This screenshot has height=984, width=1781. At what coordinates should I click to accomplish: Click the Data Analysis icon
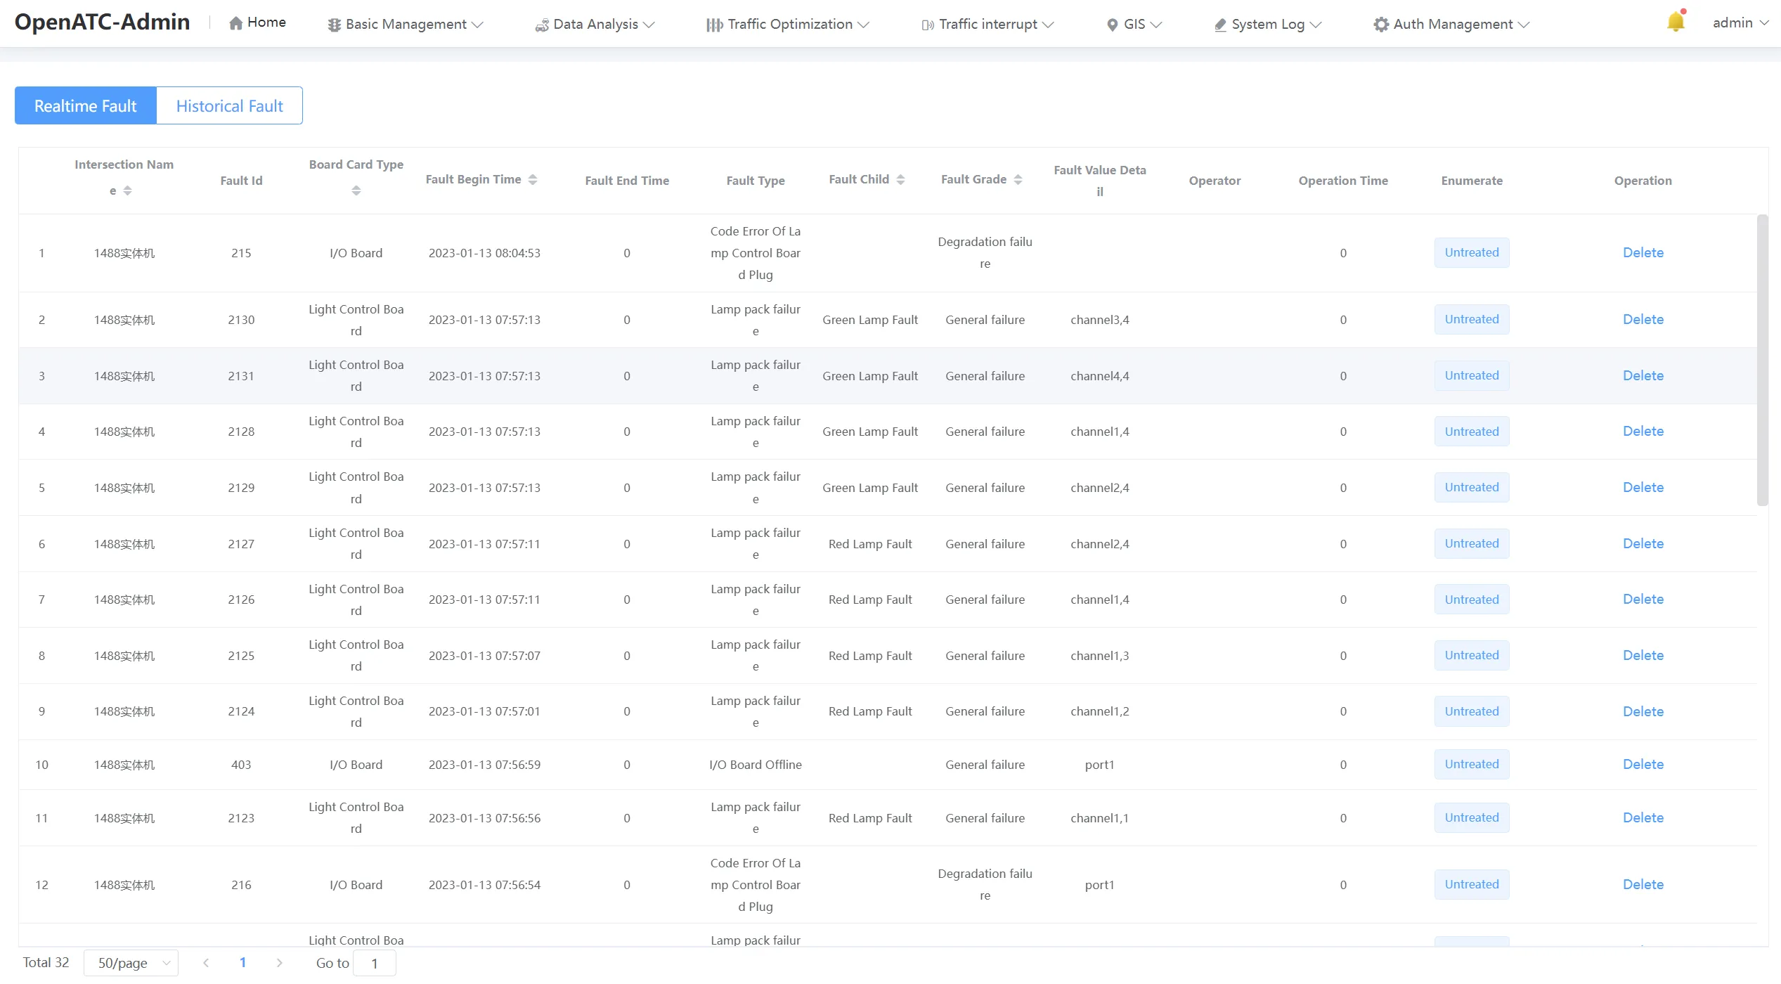tap(542, 25)
